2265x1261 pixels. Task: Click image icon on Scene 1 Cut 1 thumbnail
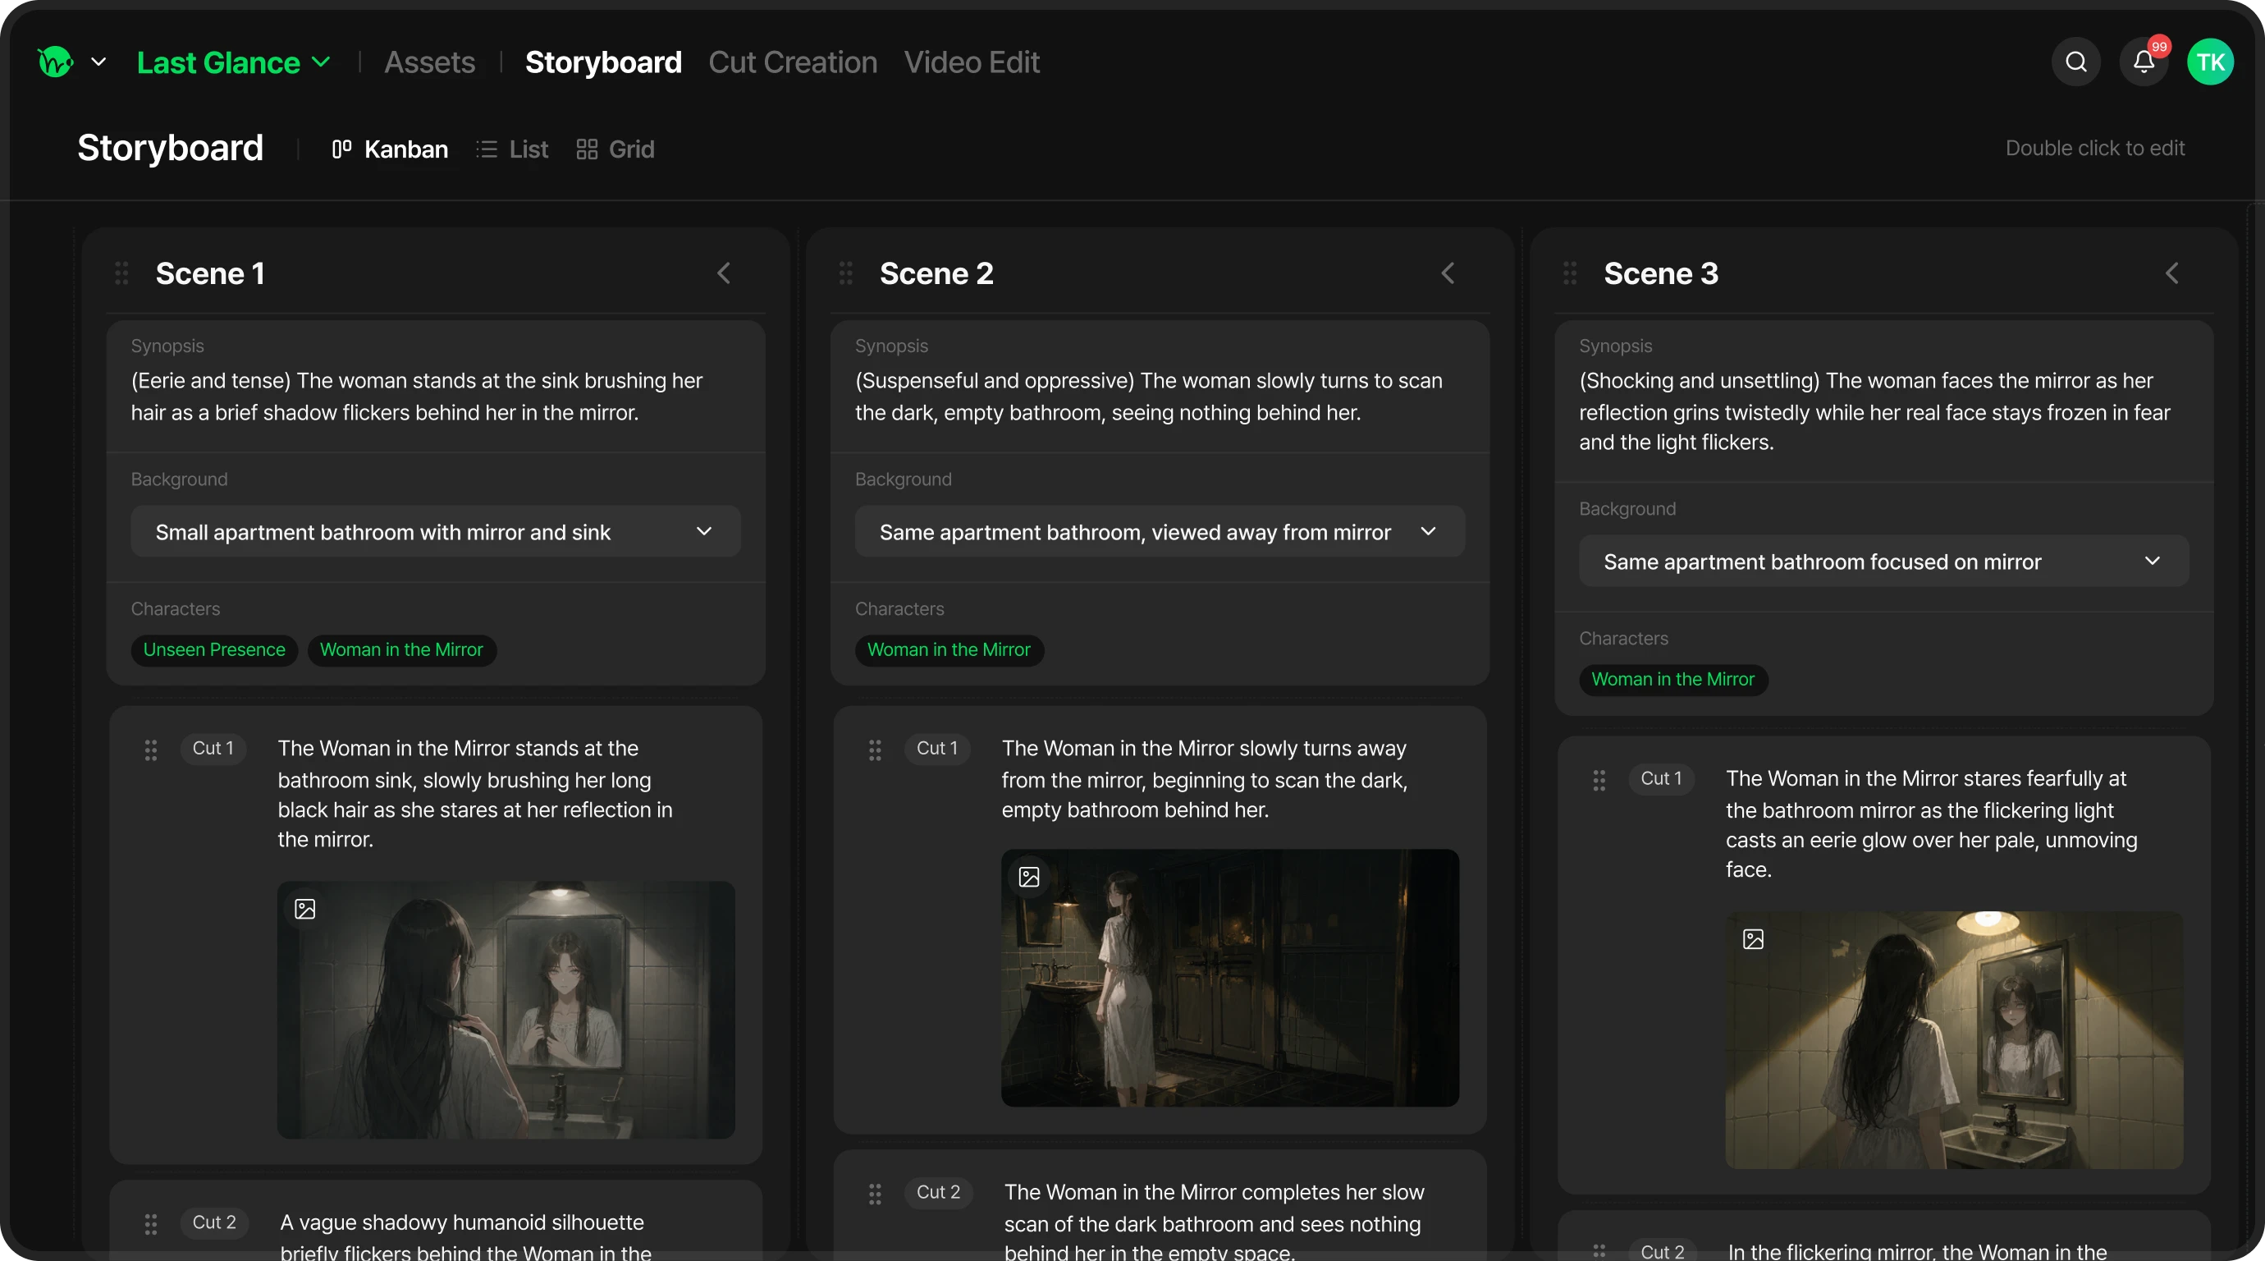pyautogui.click(x=305, y=908)
